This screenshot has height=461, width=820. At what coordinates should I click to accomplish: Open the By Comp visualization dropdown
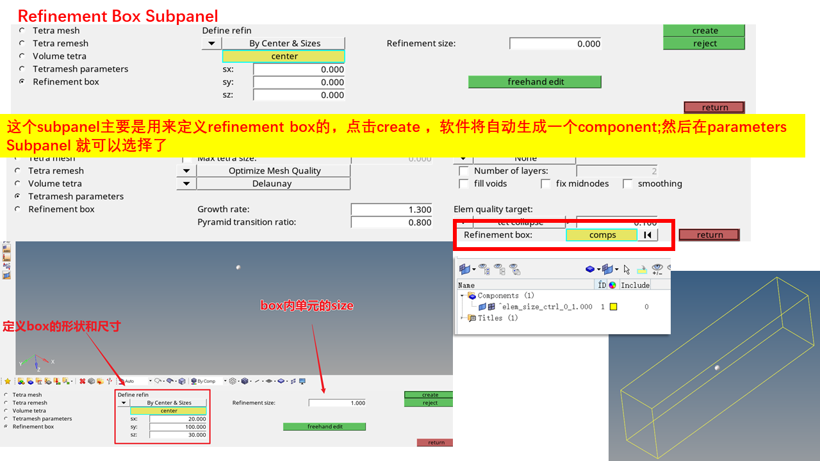tap(225, 381)
